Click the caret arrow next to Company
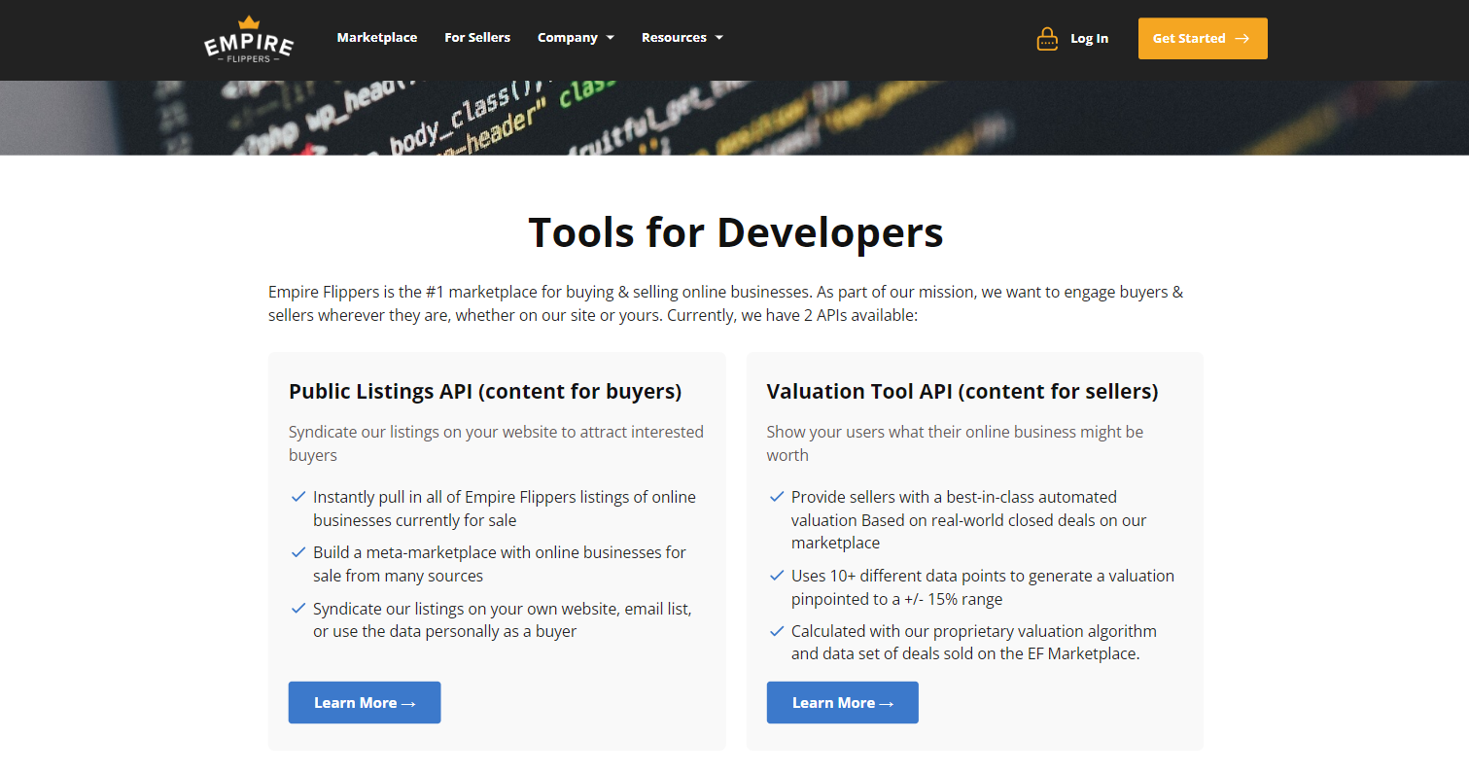This screenshot has height=774, width=1469. (611, 38)
